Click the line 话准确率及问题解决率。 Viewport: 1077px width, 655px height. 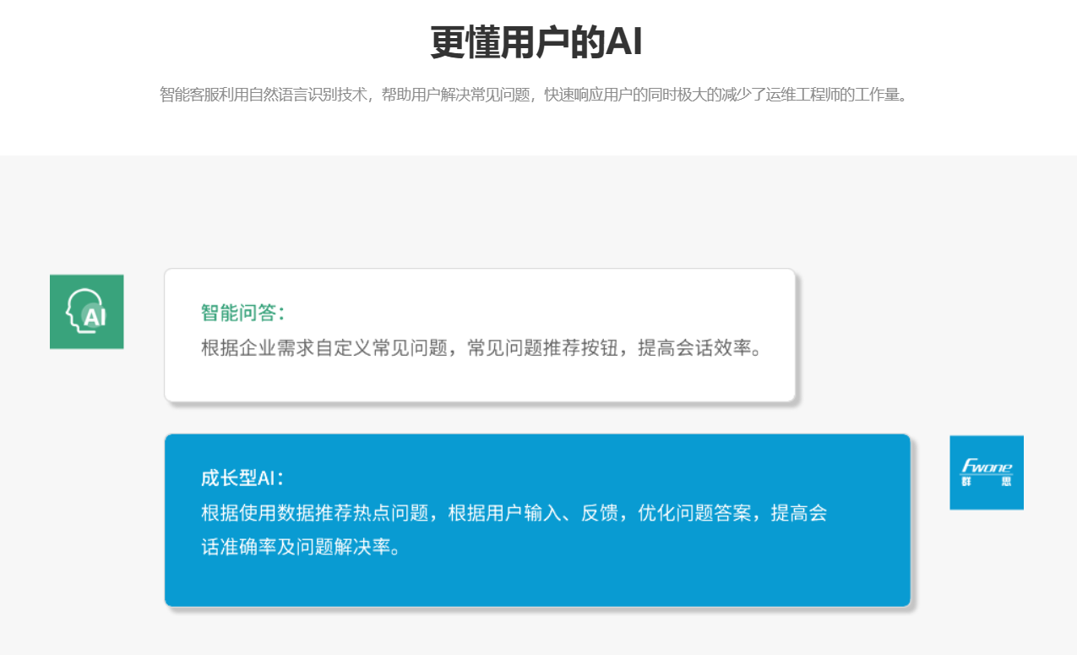pos(301,547)
